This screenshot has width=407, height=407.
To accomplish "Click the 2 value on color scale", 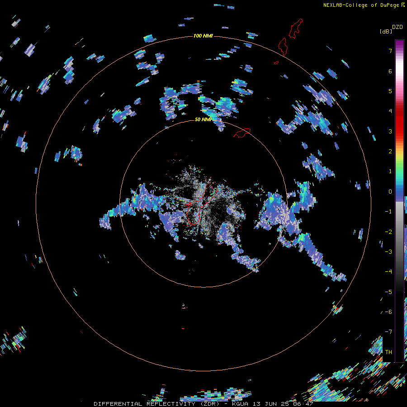I will [390, 151].
